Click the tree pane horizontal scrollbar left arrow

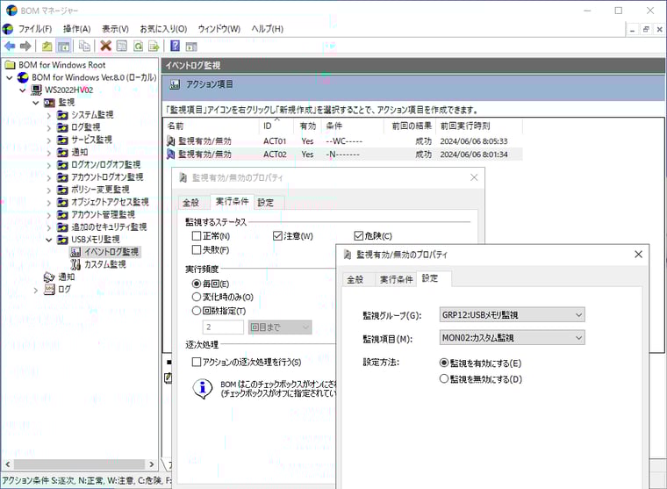point(8,464)
